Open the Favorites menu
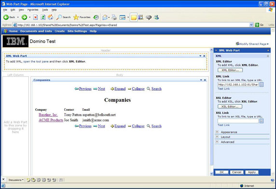Screen dimensions: 276x189 coord(33,10)
